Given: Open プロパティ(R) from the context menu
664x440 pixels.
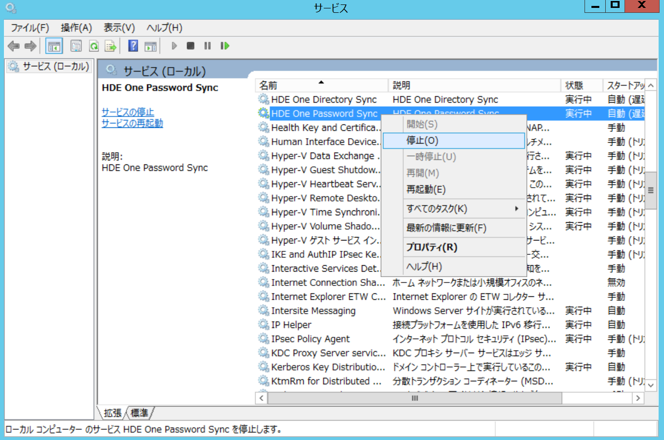Looking at the screenshot, I should pos(431,247).
